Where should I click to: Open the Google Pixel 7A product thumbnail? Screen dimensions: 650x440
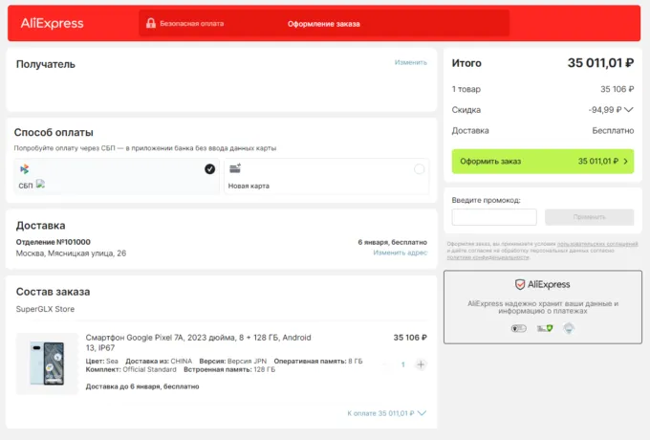(47, 363)
